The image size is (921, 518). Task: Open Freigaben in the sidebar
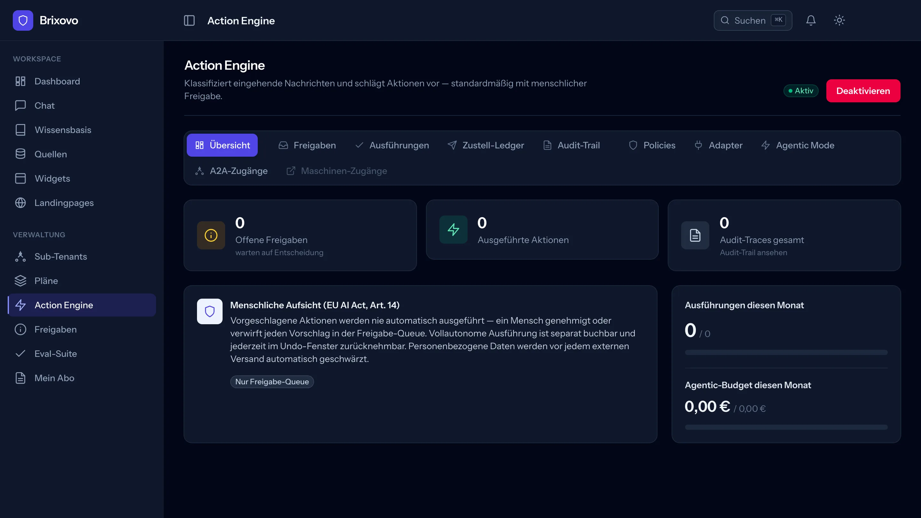[82, 329]
